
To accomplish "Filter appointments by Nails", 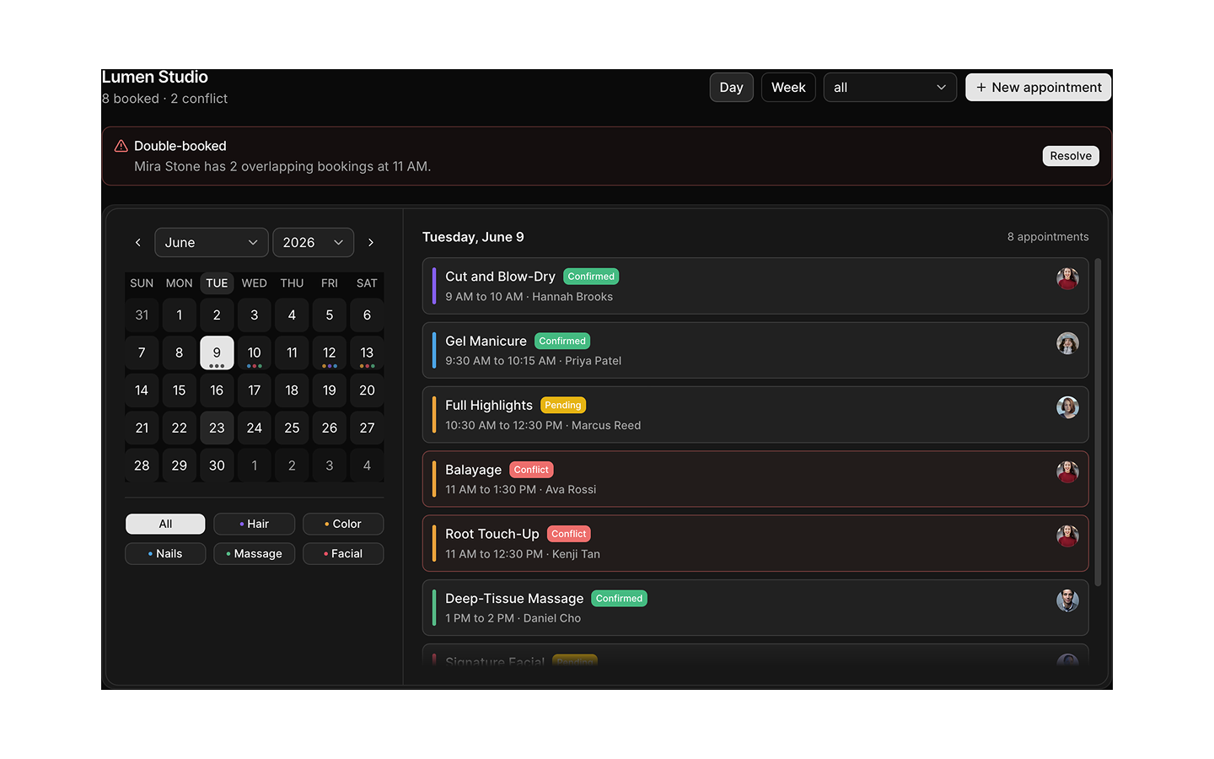I will [x=165, y=554].
